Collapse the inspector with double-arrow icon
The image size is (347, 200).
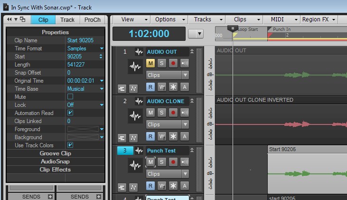click(x=9, y=19)
